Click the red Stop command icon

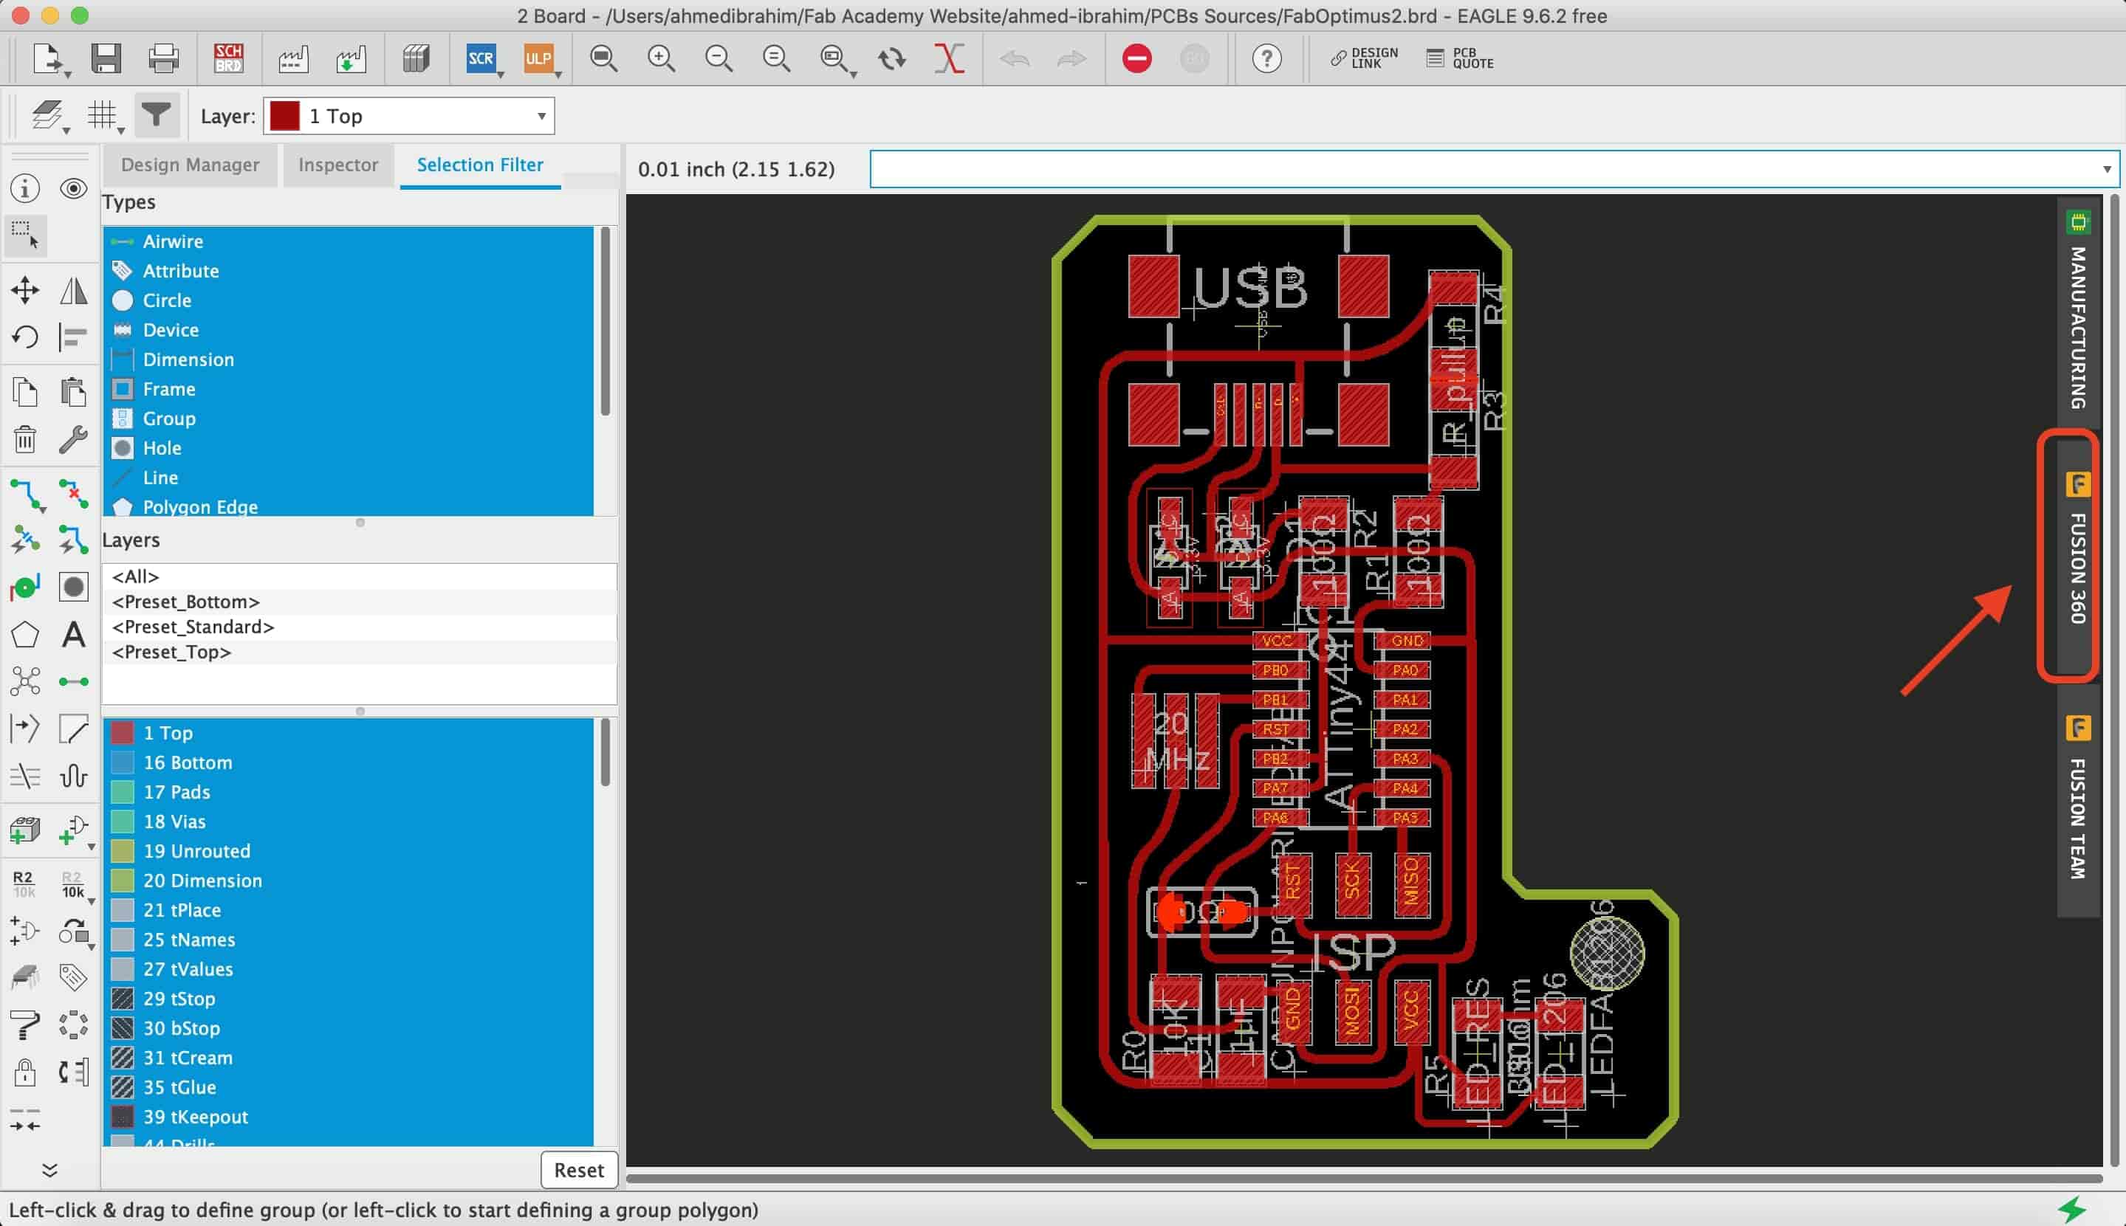[1136, 59]
